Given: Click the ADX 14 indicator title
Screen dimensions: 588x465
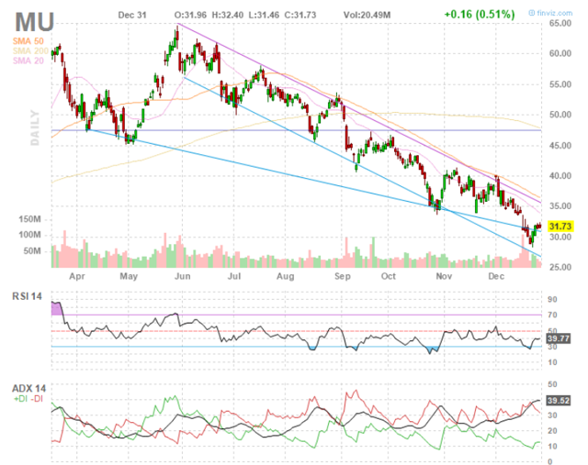Looking at the screenshot, I should [x=28, y=389].
